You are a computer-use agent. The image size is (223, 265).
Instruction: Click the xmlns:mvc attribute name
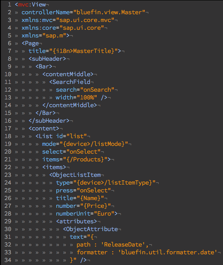click(37, 20)
